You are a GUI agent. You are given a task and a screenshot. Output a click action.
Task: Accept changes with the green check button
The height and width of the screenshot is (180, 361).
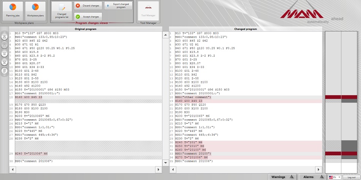pyautogui.click(x=88, y=17)
